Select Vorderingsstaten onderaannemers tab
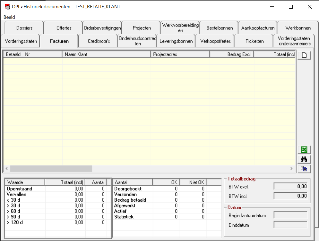 click(x=294, y=41)
